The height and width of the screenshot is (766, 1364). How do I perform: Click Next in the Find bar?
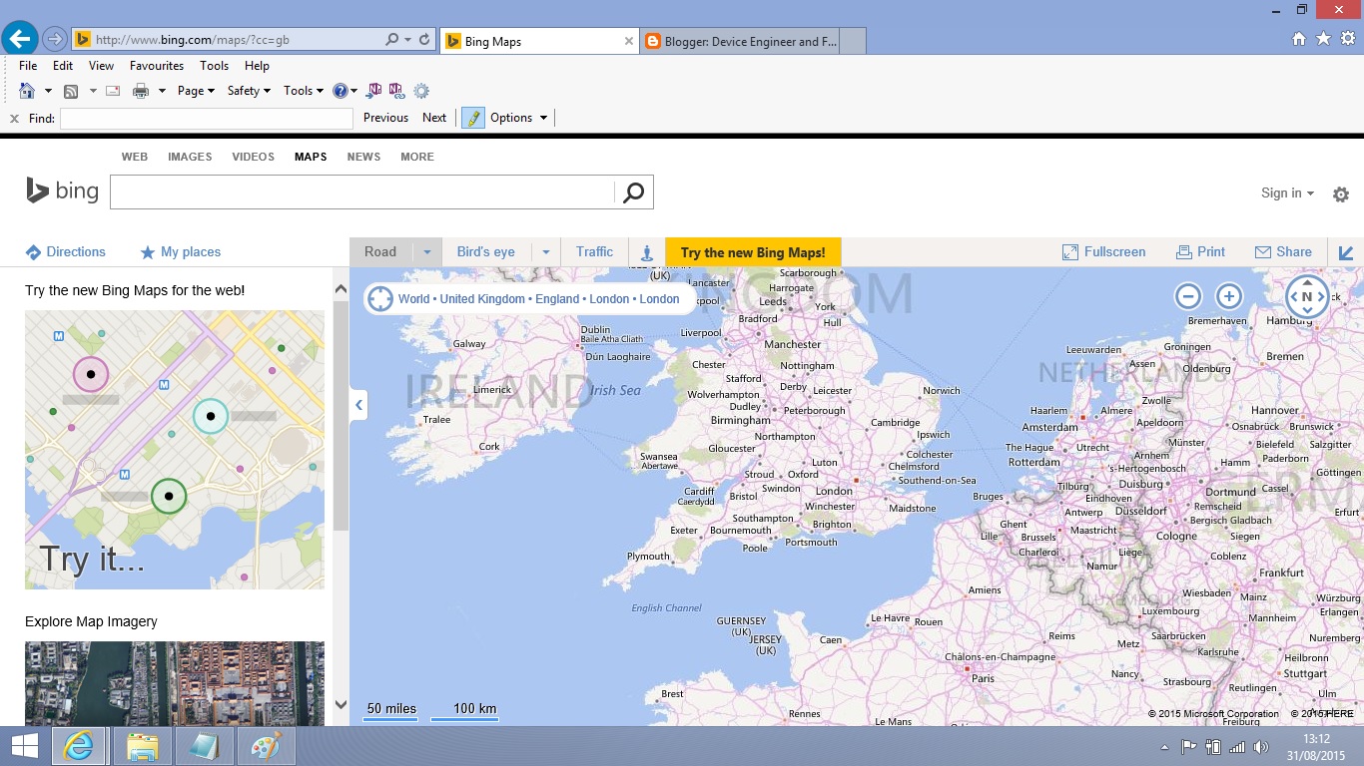coord(434,118)
